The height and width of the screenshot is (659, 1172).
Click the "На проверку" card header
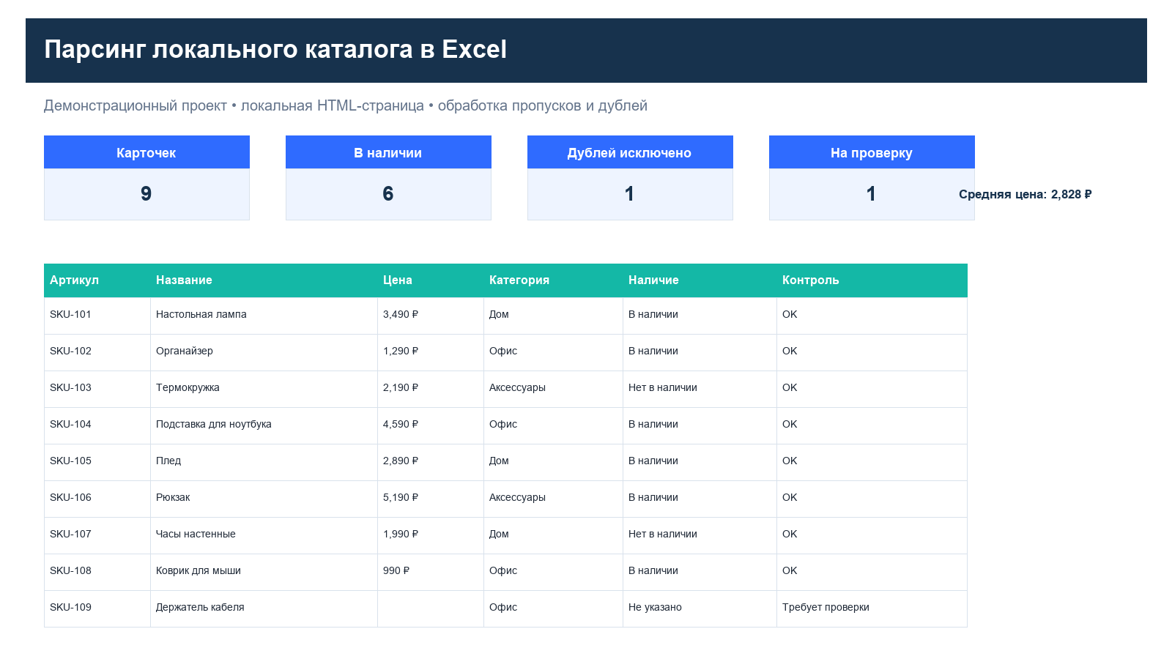point(872,152)
